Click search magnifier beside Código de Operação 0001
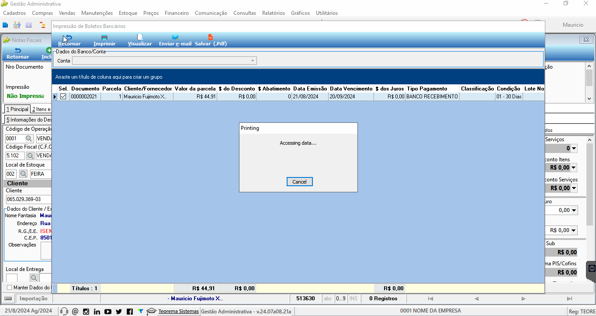 point(29,139)
